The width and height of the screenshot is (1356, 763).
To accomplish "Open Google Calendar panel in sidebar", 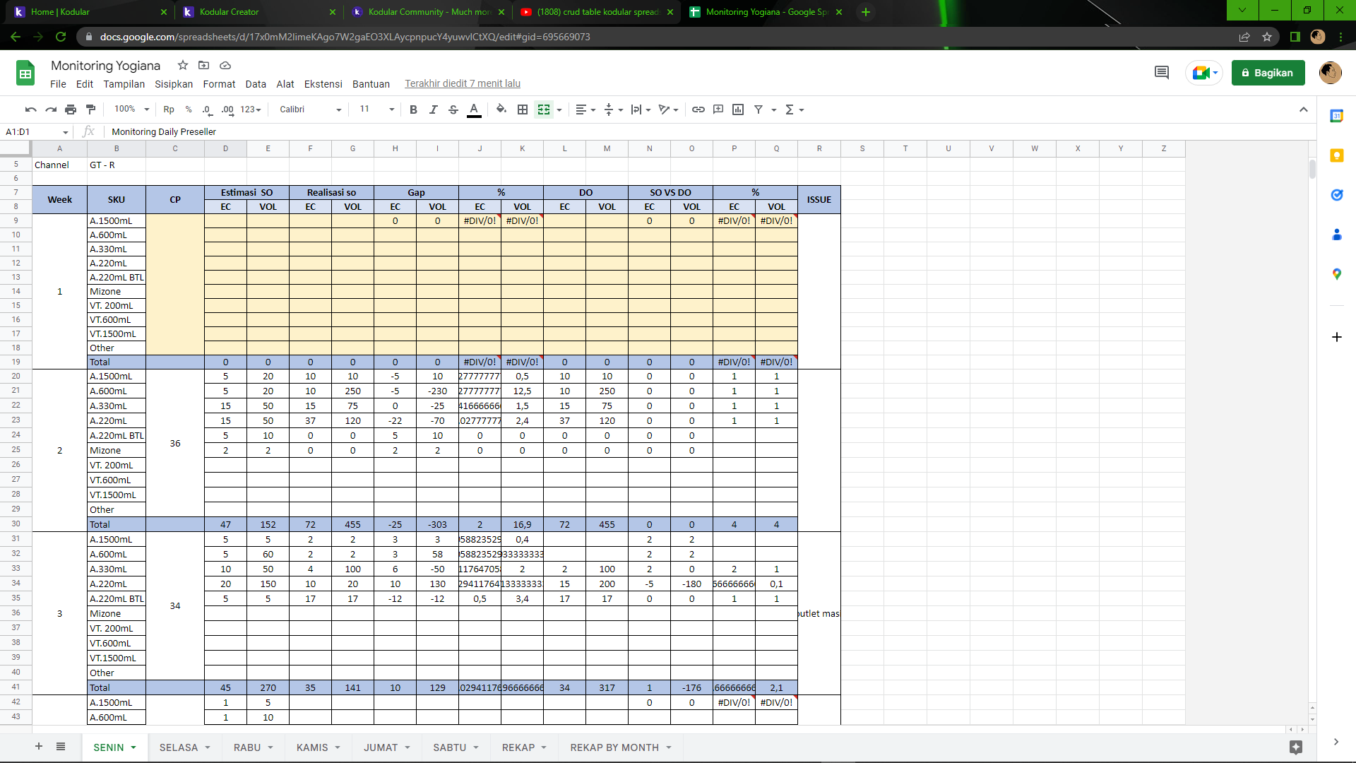I will point(1337,115).
